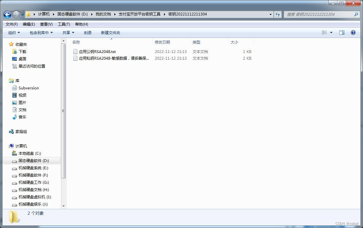
Task: Click navigation pane scrollbar down arrow
Action: (64, 206)
